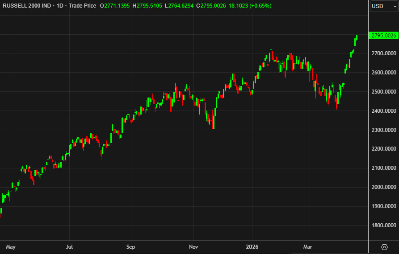Viewport: 399px width, 254px height.
Task: Click the Nov label on time axis
Action: [193, 247]
